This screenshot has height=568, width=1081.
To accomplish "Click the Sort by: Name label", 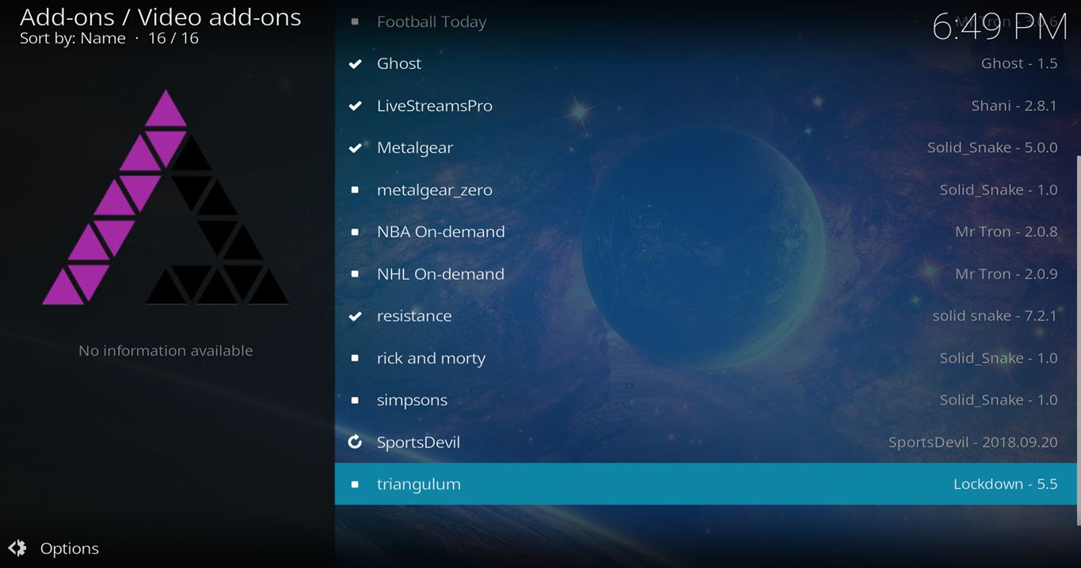I will pos(73,38).
